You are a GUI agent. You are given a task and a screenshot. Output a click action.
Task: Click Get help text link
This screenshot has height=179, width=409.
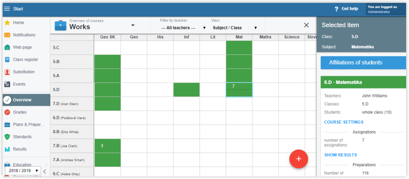pyautogui.click(x=350, y=9)
